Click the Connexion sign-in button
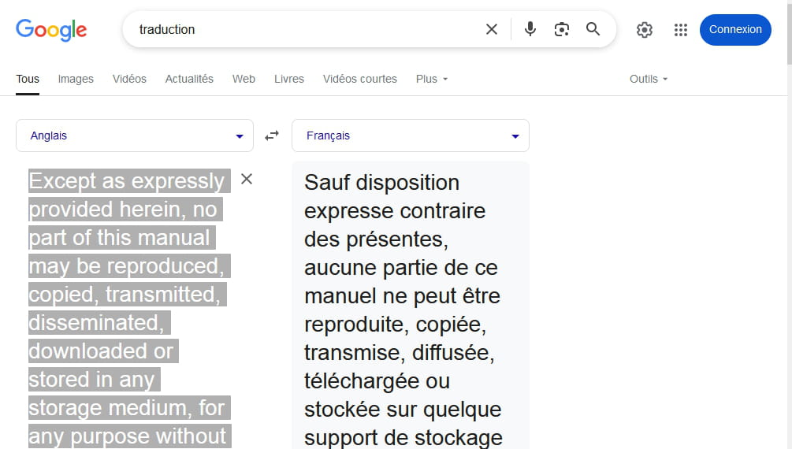This screenshot has width=792, height=449. coord(735,30)
